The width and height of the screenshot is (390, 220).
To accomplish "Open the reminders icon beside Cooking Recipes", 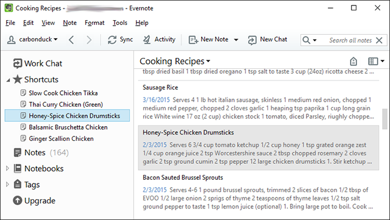I will 353,61.
